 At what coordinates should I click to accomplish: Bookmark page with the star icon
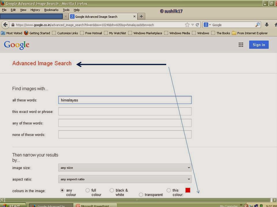click(187, 25)
